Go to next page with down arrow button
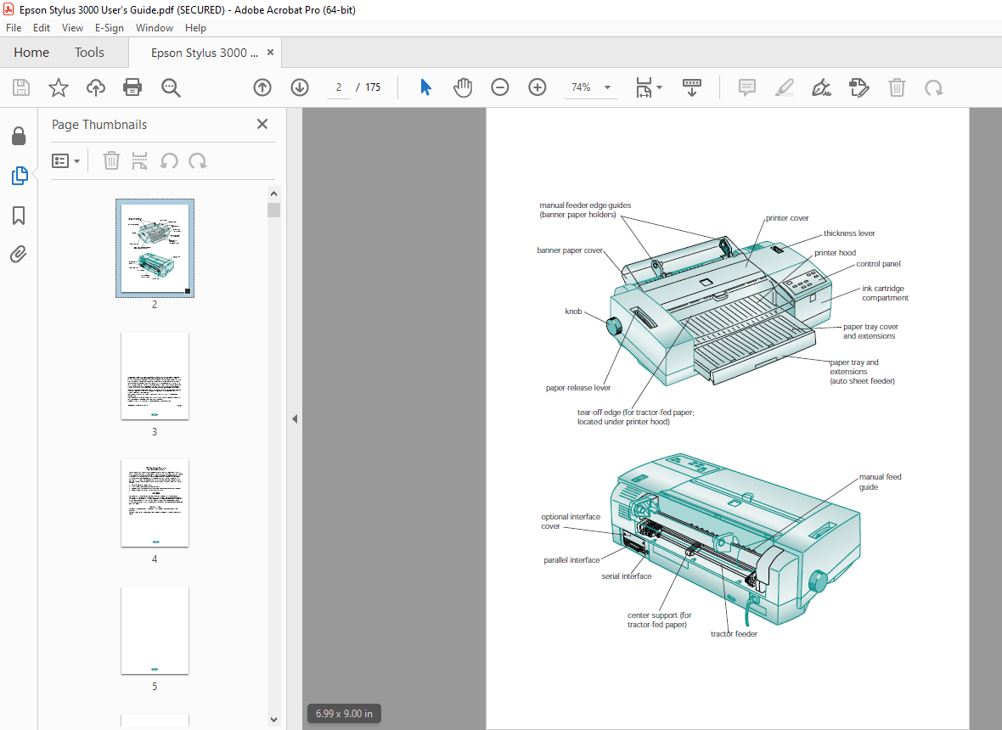 [x=300, y=87]
